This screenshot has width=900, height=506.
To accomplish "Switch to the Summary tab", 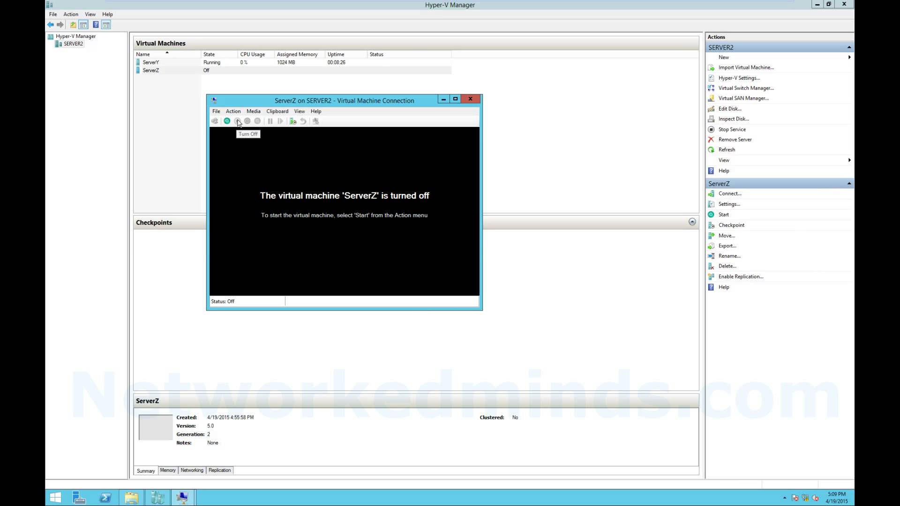I will point(146,471).
